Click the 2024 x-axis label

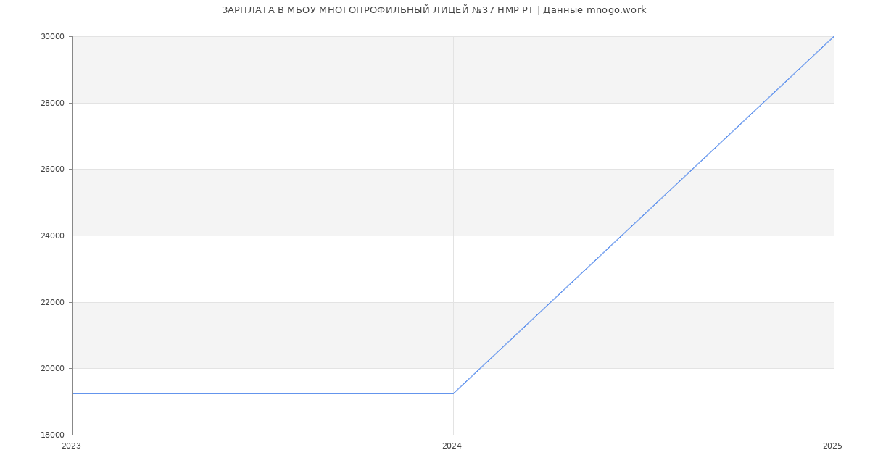(452, 446)
